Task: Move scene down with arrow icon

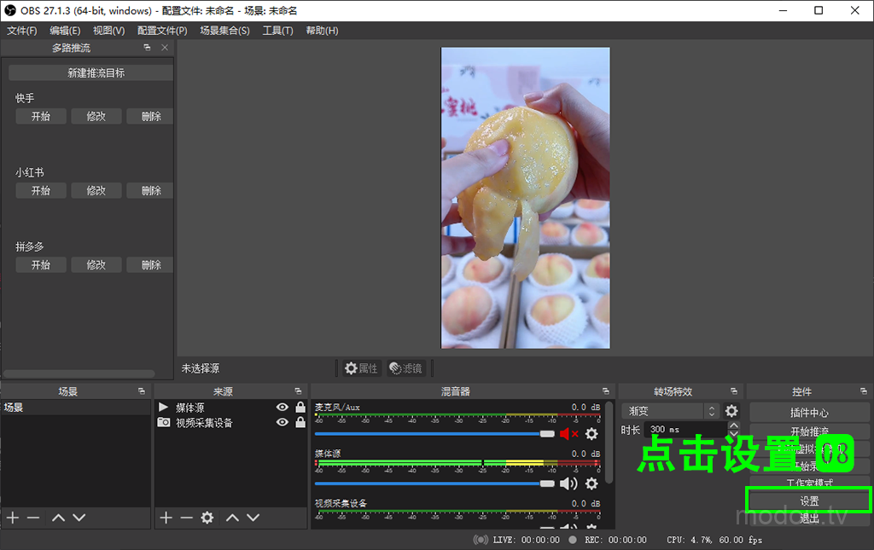Action: pos(79,518)
